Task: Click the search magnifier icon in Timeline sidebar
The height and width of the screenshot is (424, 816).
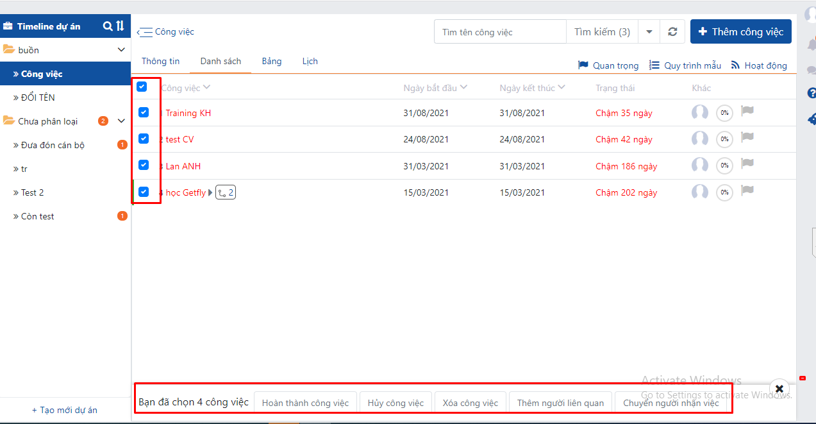Action: click(x=108, y=26)
